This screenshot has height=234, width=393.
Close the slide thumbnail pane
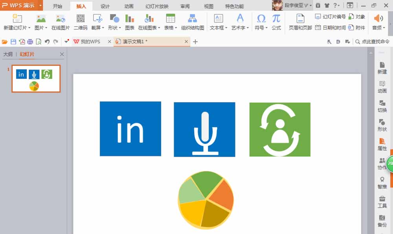click(62, 54)
